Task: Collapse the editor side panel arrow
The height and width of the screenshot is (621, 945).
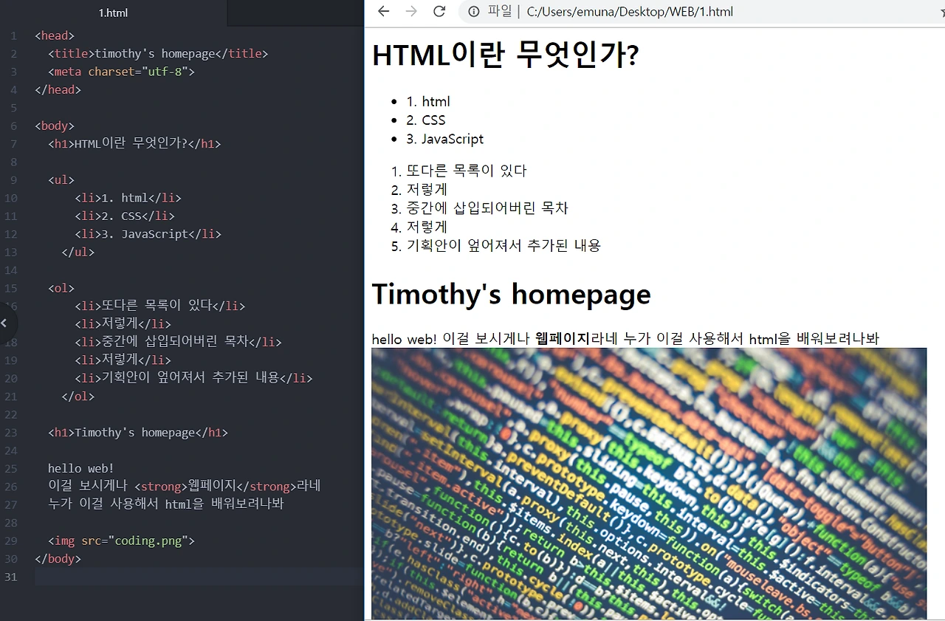Action: [5, 323]
